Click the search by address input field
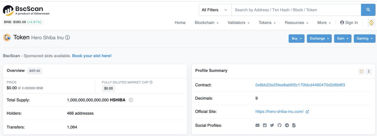The image size is (377, 136). coord(296,10)
